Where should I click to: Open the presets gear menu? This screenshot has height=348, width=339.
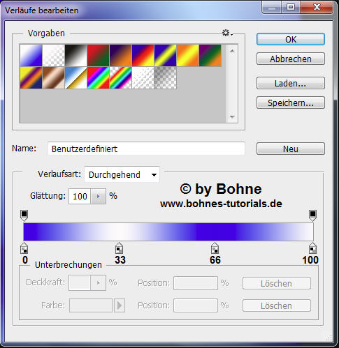pos(227,33)
